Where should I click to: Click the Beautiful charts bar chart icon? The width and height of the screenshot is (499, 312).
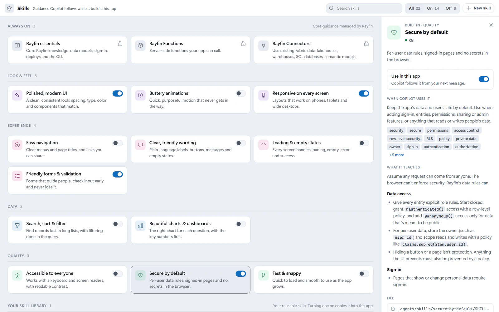pos(140,226)
